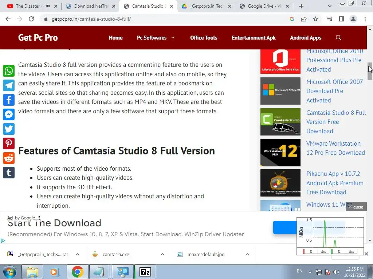Share page via Telegram icon
The width and height of the screenshot is (373, 279).
[x=9, y=85]
